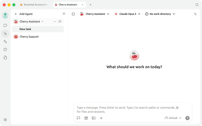The height and width of the screenshot is (126, 202).
Task: Open the translate tool in sidebar
Action: pyautogui.click(x=5, y=42)
